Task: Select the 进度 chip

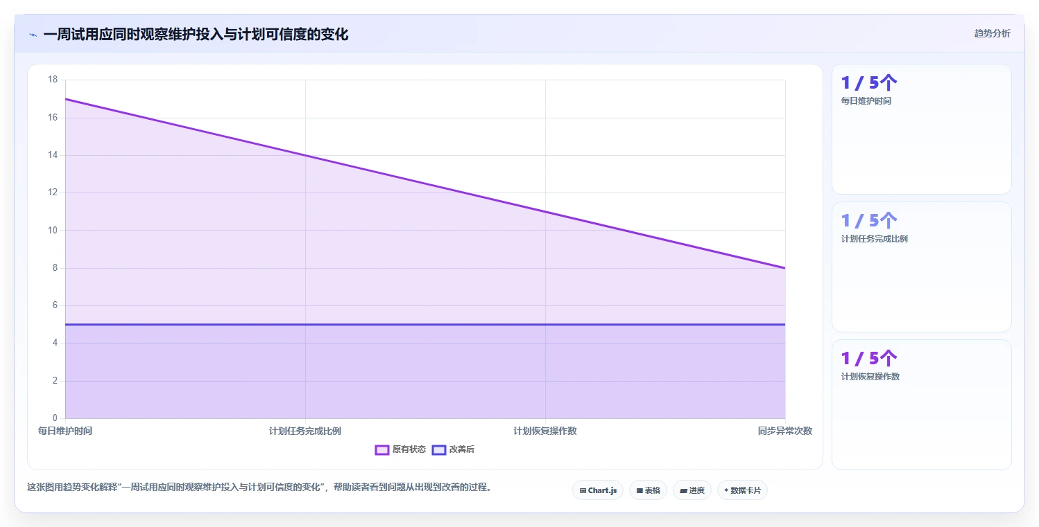Action: click(x=692, y=490)
